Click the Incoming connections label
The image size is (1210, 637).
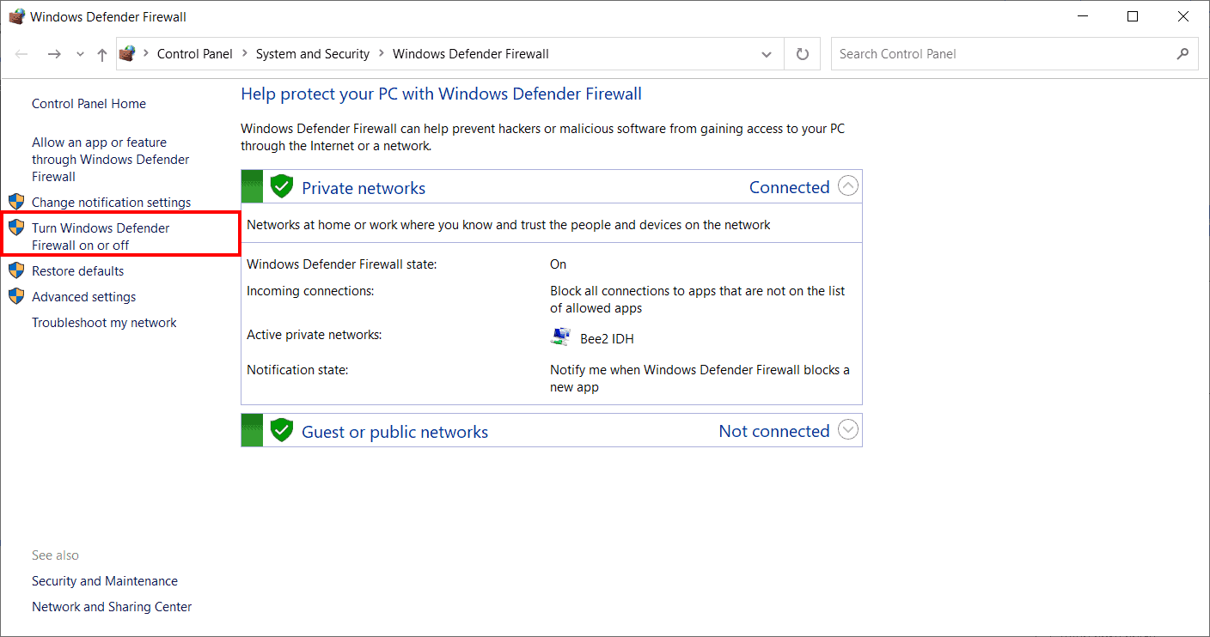310,291
